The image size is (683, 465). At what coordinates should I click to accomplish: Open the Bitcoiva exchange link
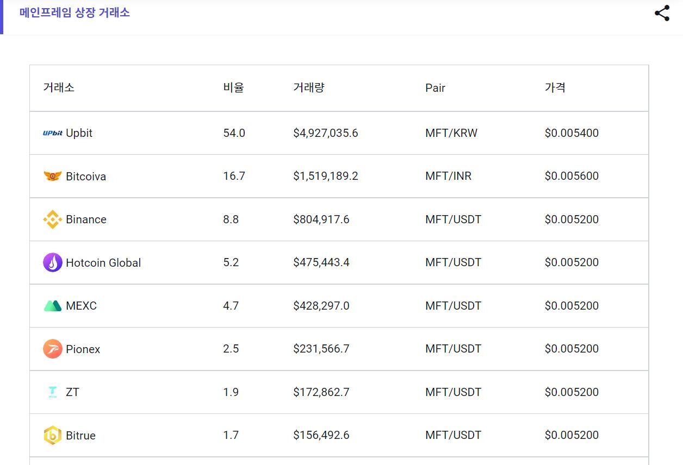pyautogui.click(x=86, y=177)
